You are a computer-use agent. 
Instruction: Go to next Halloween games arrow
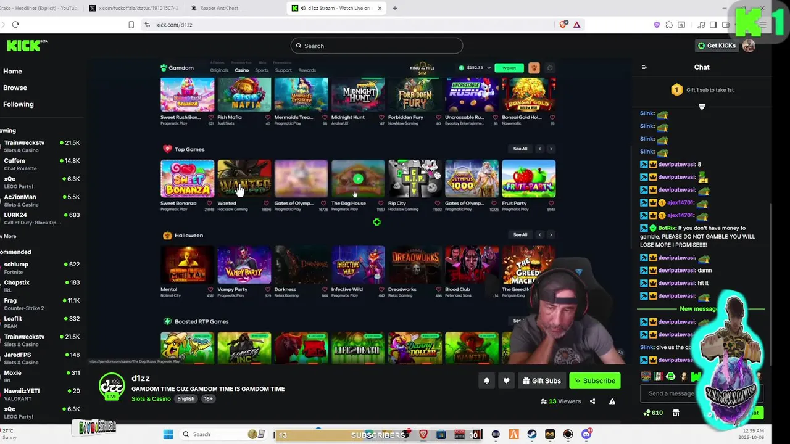551,235
